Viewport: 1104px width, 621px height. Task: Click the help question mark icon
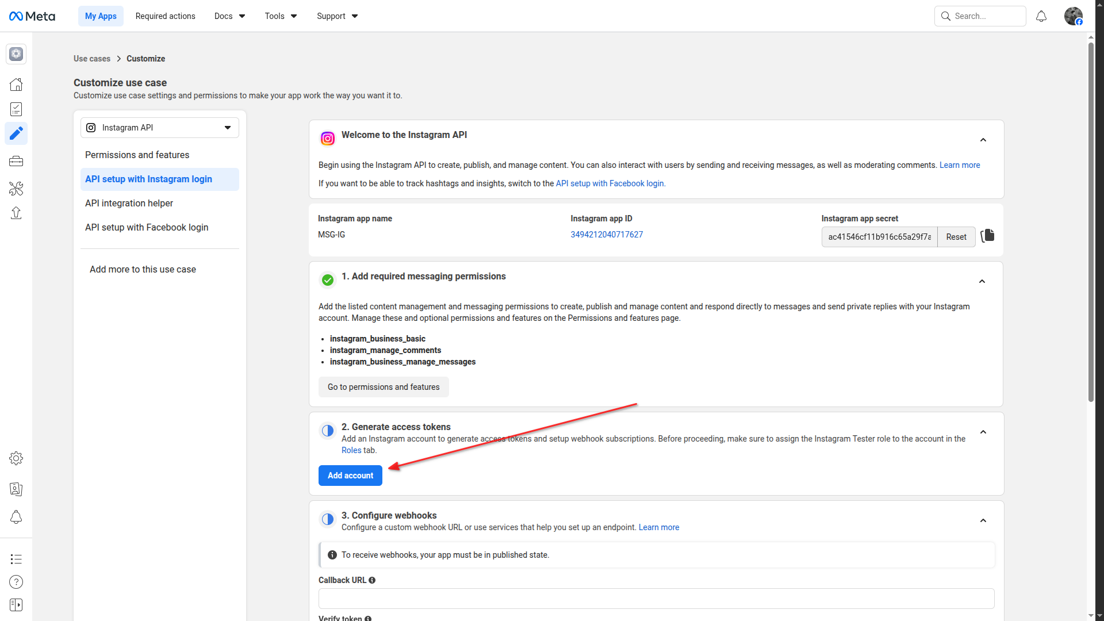[x=16, y=582]
